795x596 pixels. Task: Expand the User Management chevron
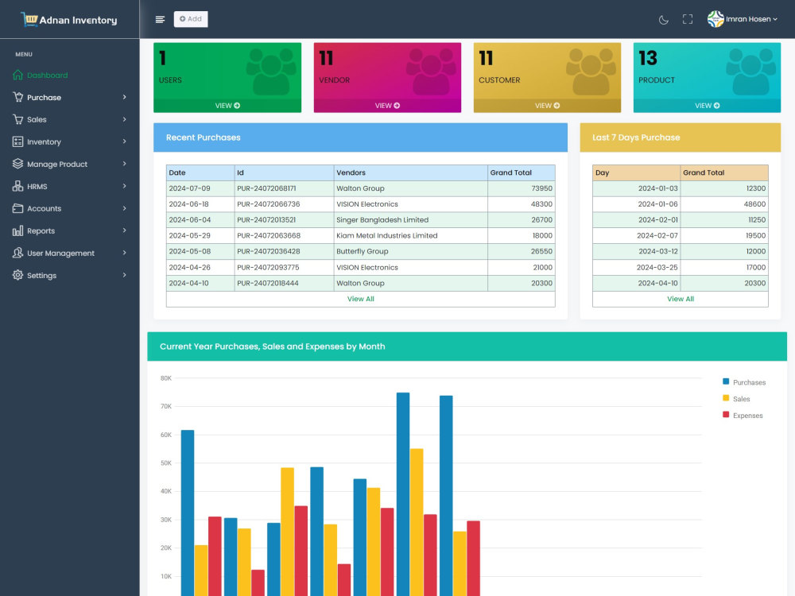124,253
